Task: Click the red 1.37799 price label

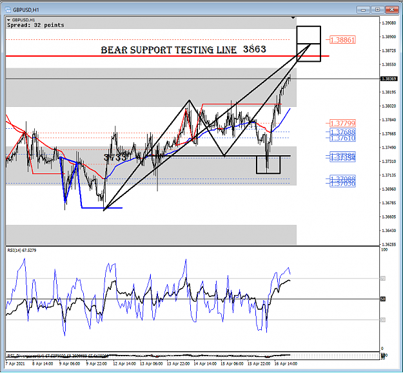Action: pyautogui.click(x=342, y=124)
